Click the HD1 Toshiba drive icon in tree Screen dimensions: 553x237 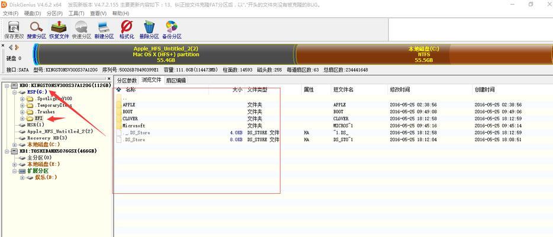(x=14, y=151)
